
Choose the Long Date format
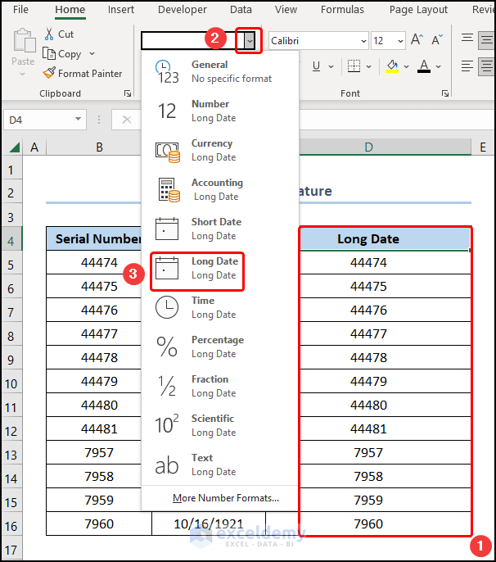(x=219, y=268)
